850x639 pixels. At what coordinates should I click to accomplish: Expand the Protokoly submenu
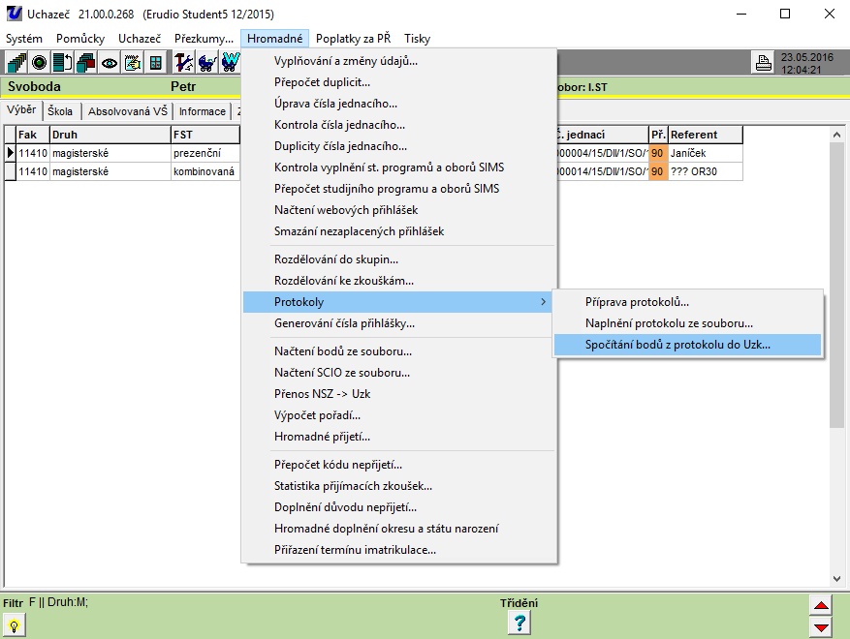[x=398, y=302]
